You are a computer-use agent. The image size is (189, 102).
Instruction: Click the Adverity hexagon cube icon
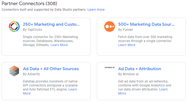pyautogui.click(x=14, y=71)
